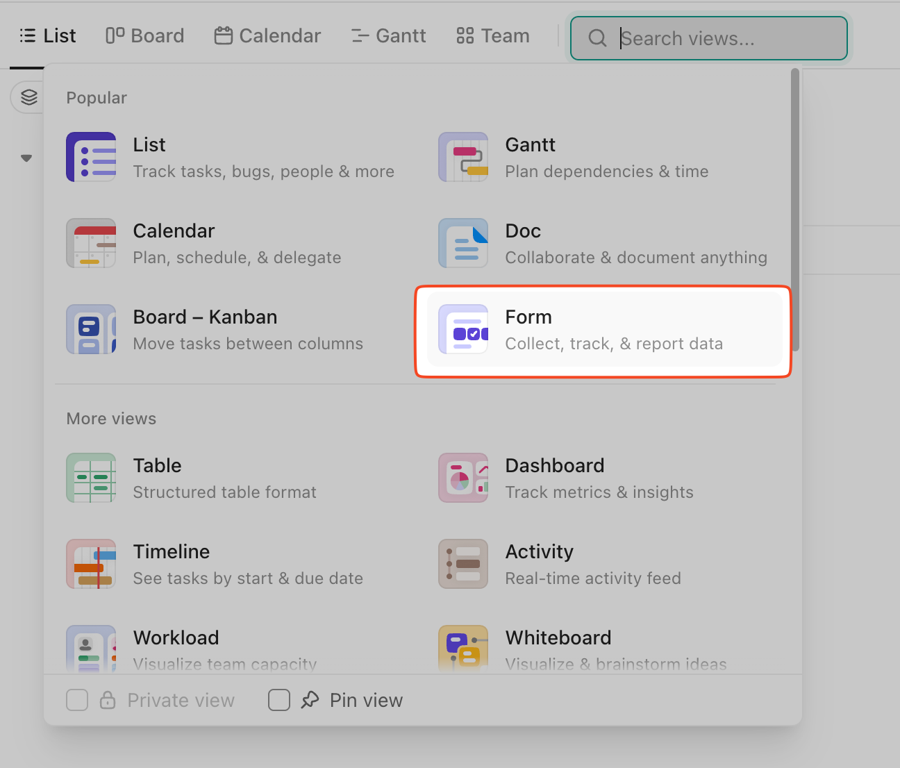Select the Dashboard view icon
The width and height of the screenshot is (900, 768).
pos(463,478)
